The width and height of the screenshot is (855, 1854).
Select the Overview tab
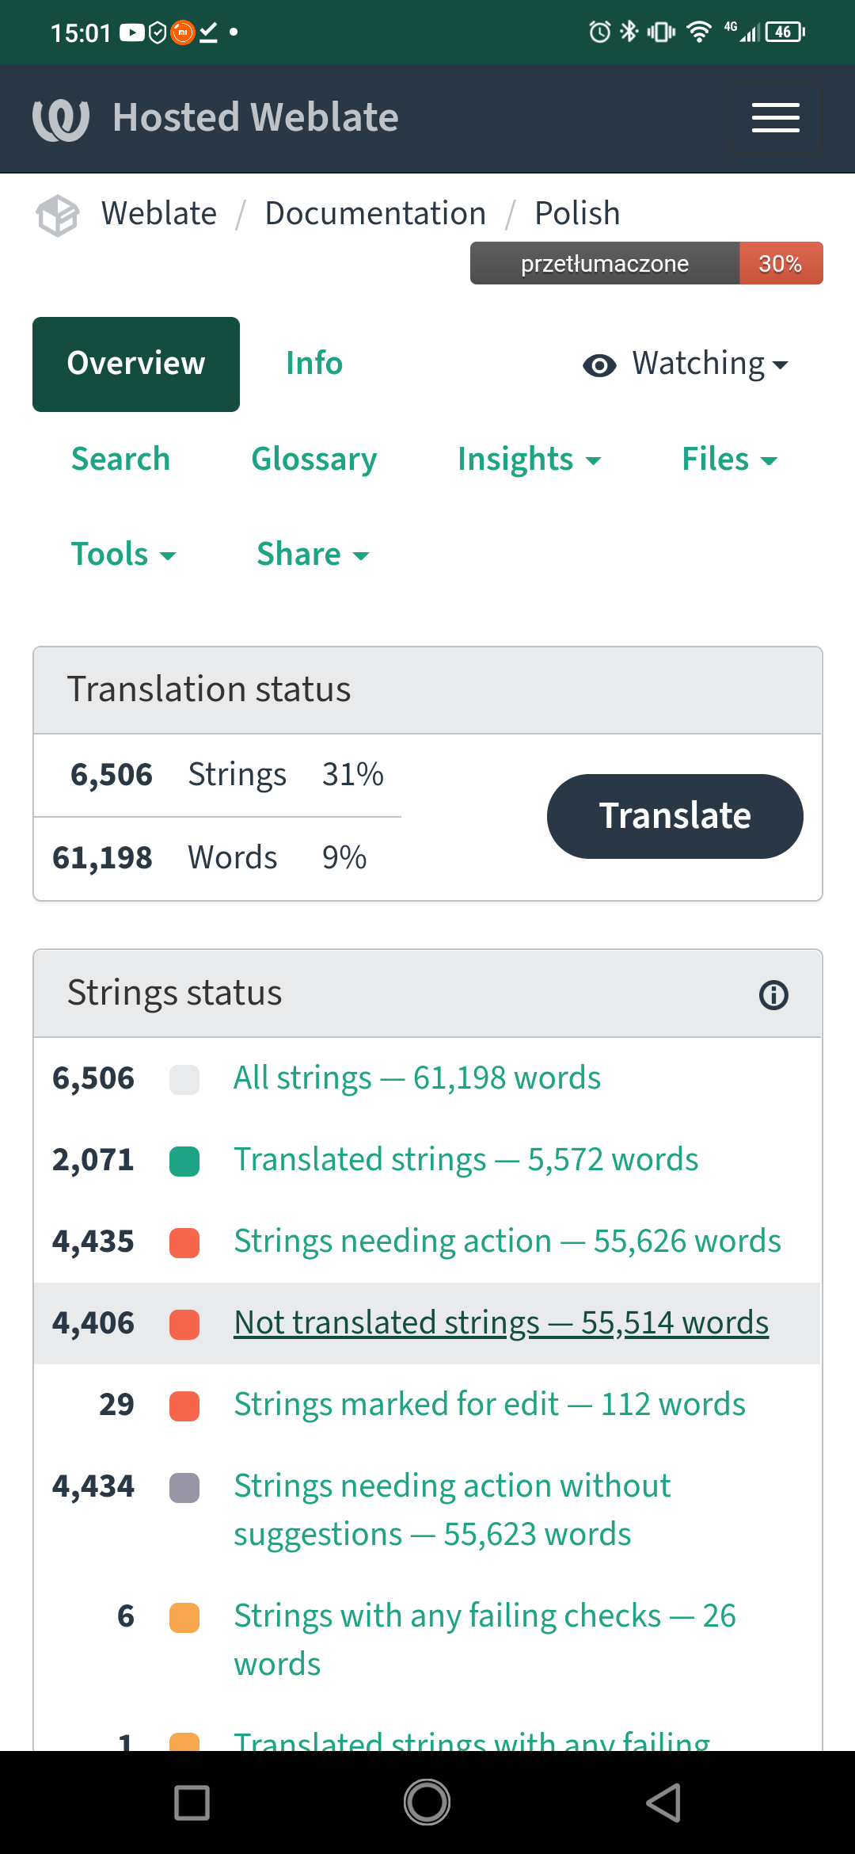(136, 364)
